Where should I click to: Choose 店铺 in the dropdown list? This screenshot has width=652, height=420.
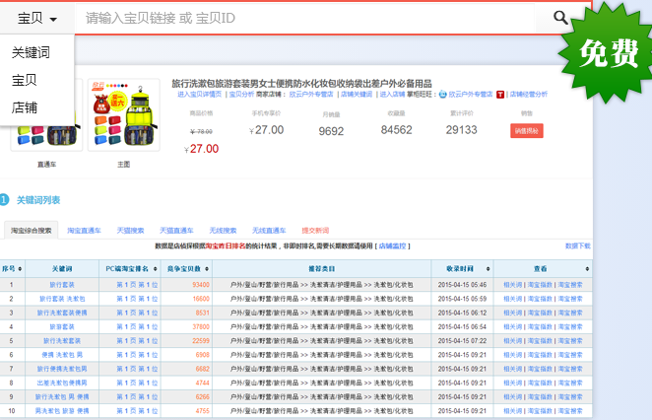[x=25, y=106]
